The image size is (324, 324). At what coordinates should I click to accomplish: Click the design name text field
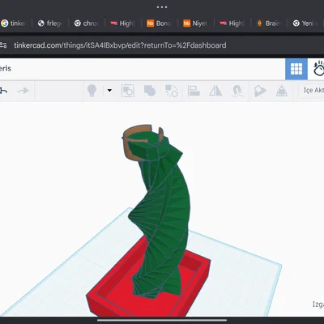click(x=6, y=68)
